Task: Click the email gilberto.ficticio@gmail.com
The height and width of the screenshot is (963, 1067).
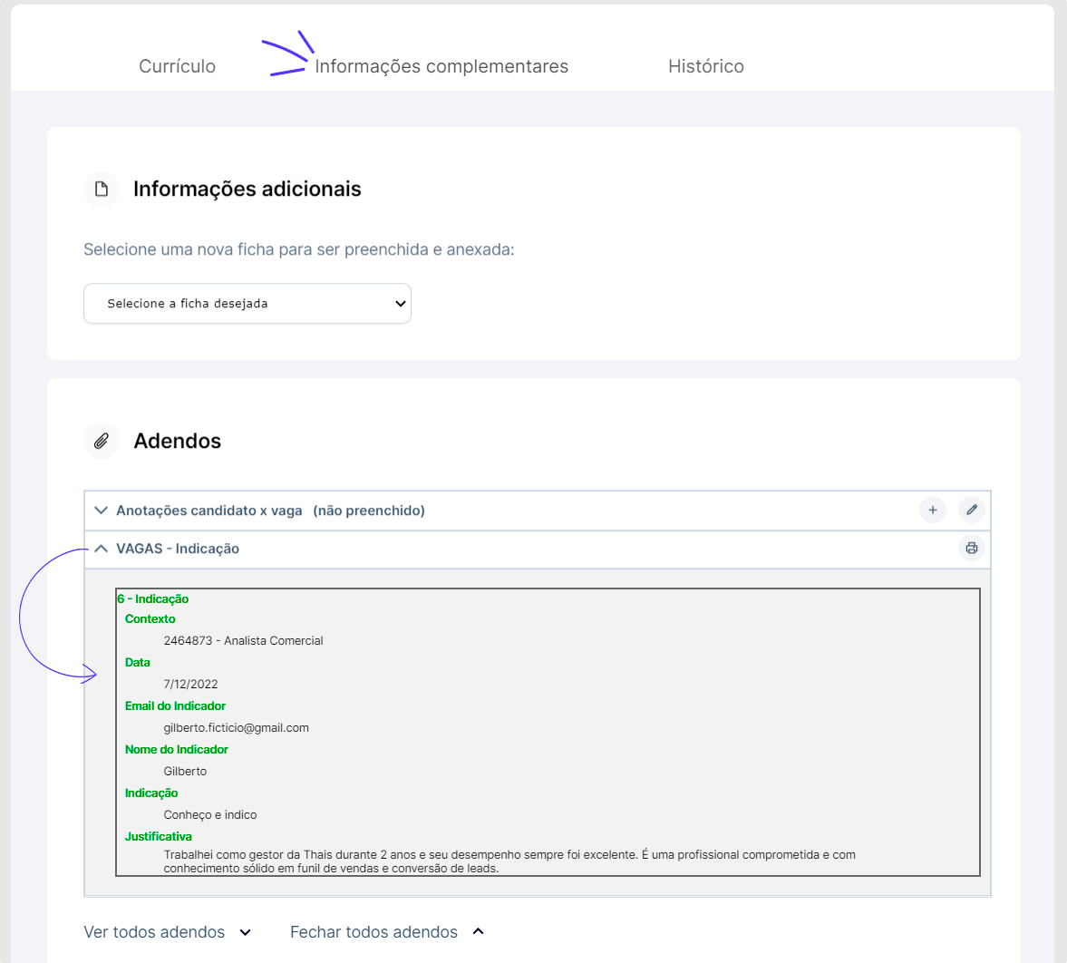Action: [236, 727]
